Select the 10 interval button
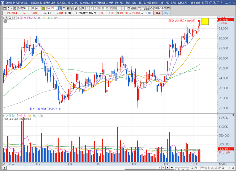This screenshot has width=236, height=171. [x=99, y=8]
